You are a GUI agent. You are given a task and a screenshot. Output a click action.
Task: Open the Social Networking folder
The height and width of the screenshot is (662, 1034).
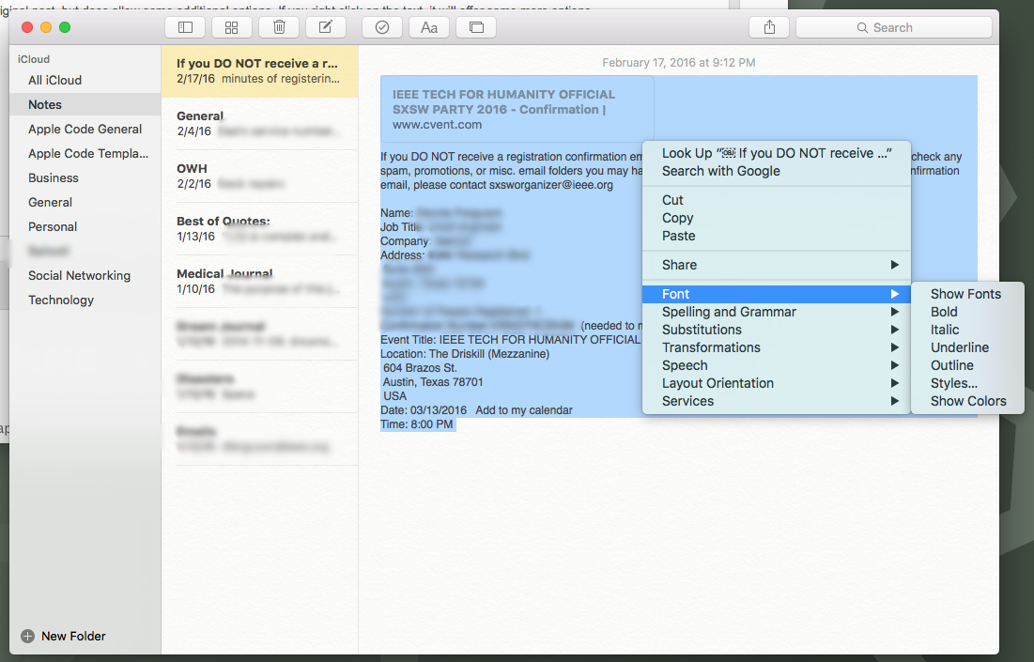tap(85, 276)
